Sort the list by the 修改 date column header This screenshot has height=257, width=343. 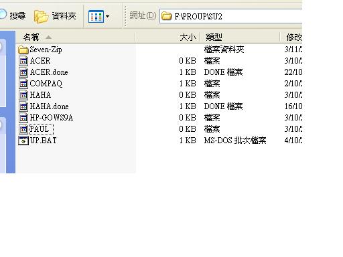tap(291, 37)
